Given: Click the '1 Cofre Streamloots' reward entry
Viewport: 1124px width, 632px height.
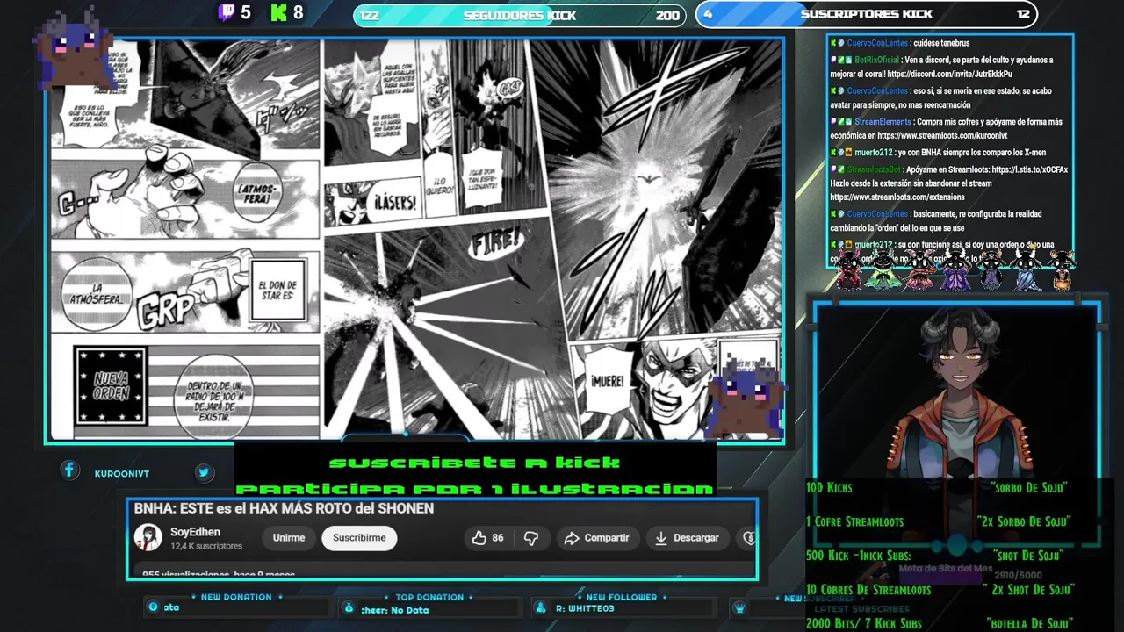Looking at the screenshot, I should (854, 521).
